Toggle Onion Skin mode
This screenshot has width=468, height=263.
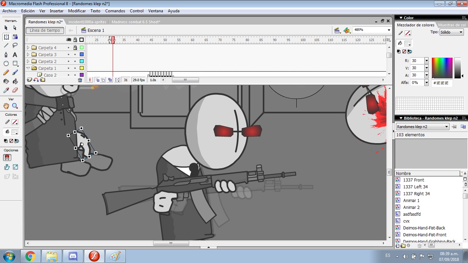point(97,80)
